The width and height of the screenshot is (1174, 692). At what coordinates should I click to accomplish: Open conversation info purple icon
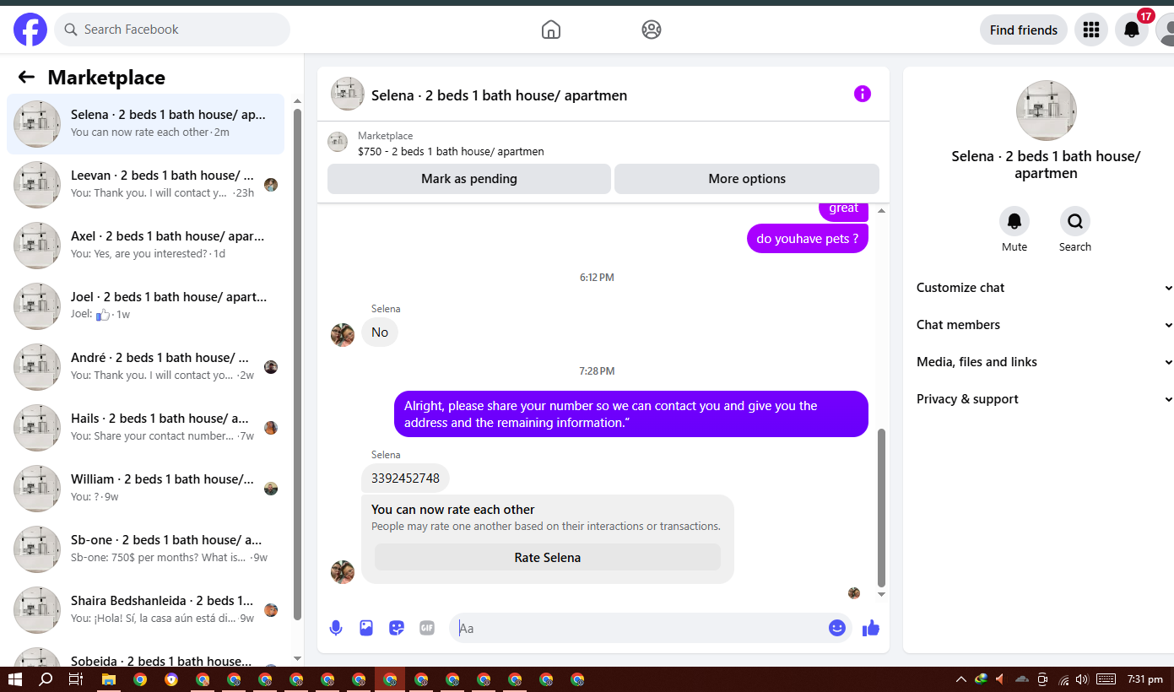862,94
